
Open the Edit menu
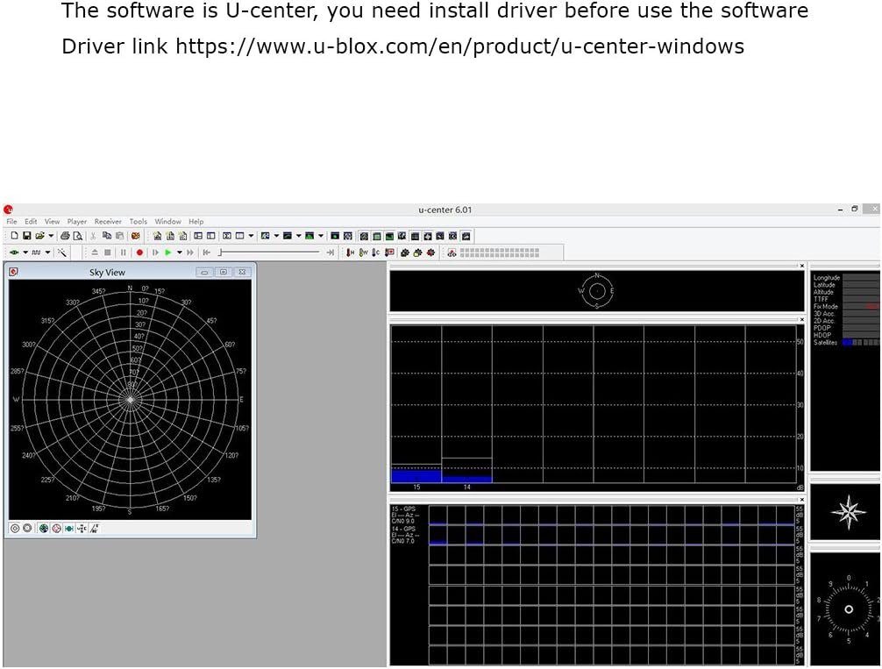click(x=31, y=222)
